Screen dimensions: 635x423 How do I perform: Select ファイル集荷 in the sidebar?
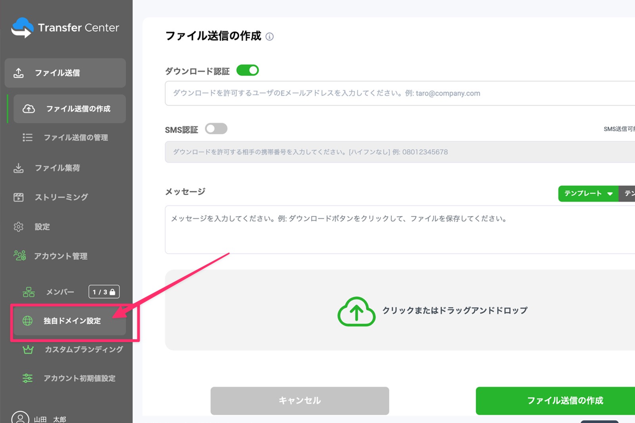pyautogui.click(x=57, y=168)
